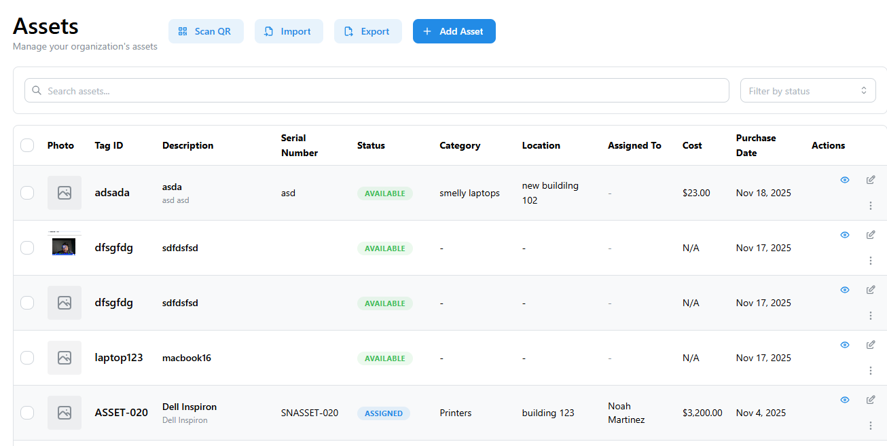View details of laptop123 via eye icon
This screenshot has width=887, height=446.
click(845, 345)
